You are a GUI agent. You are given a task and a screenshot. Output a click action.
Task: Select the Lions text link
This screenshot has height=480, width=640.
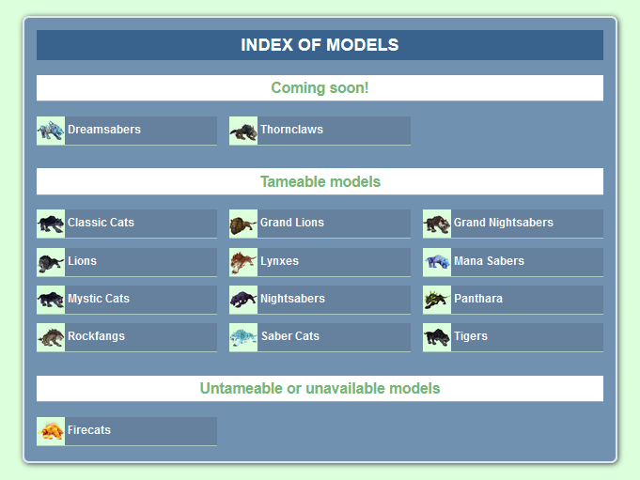[82, 261]
